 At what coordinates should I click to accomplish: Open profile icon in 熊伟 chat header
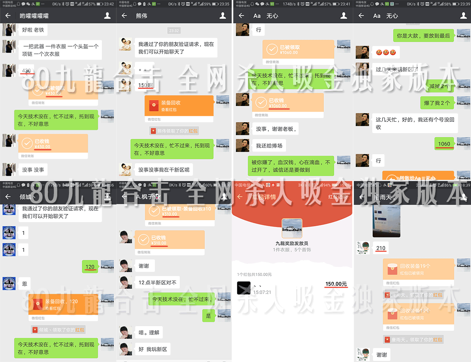coord(223,16)
